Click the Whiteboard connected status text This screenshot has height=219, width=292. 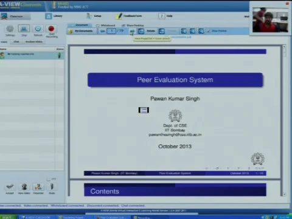(68, 206)
